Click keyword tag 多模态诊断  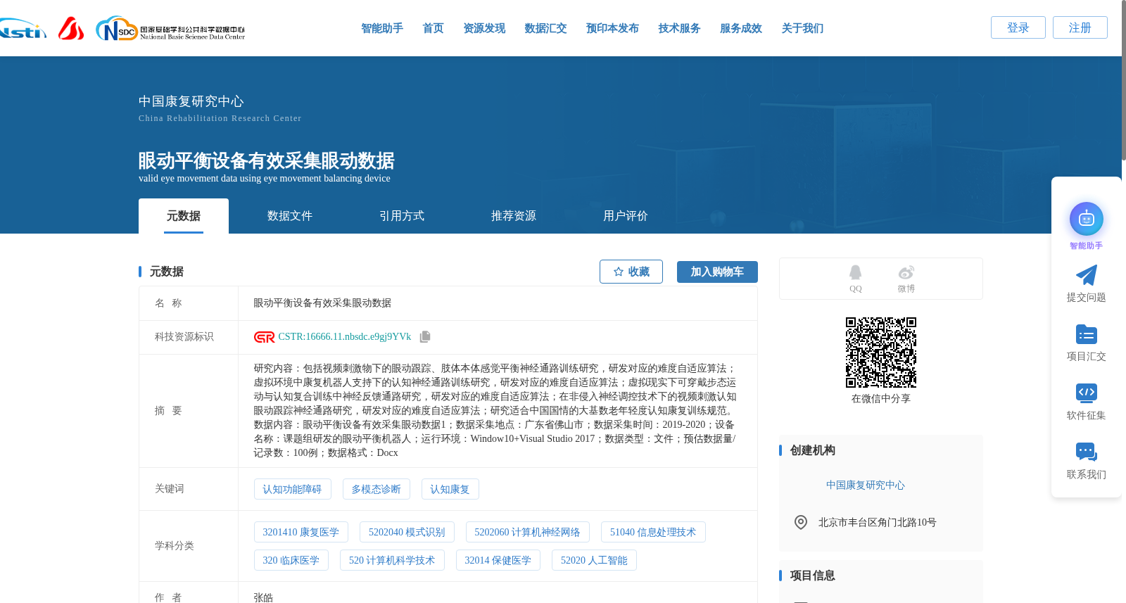pos(377,489)
